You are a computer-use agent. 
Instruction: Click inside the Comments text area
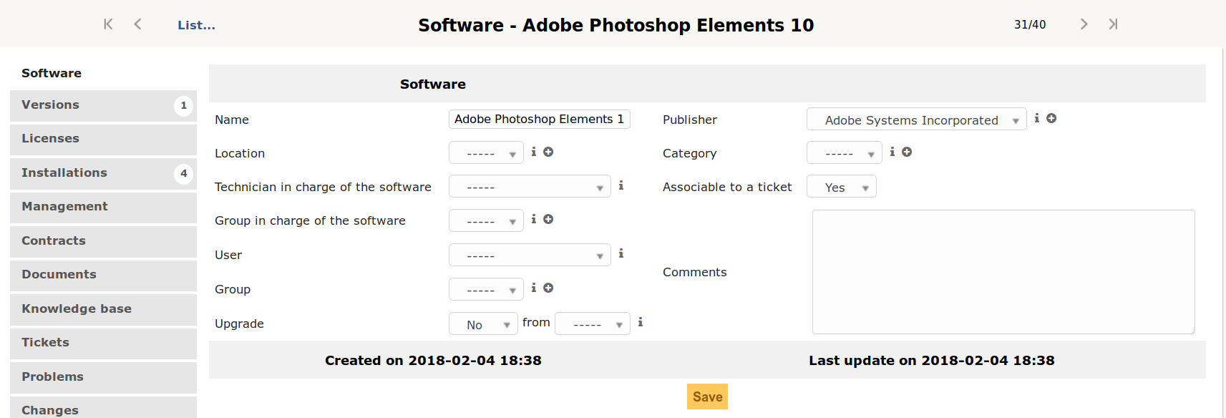1003,272
